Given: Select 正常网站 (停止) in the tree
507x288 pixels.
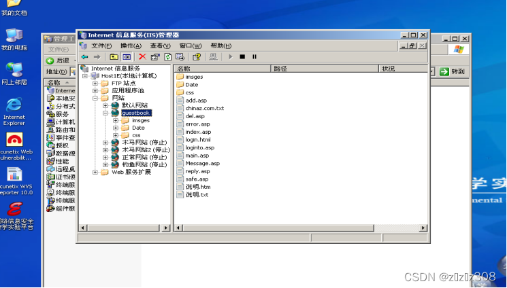Looking at the screenshot, I should (x=144, y=158).
